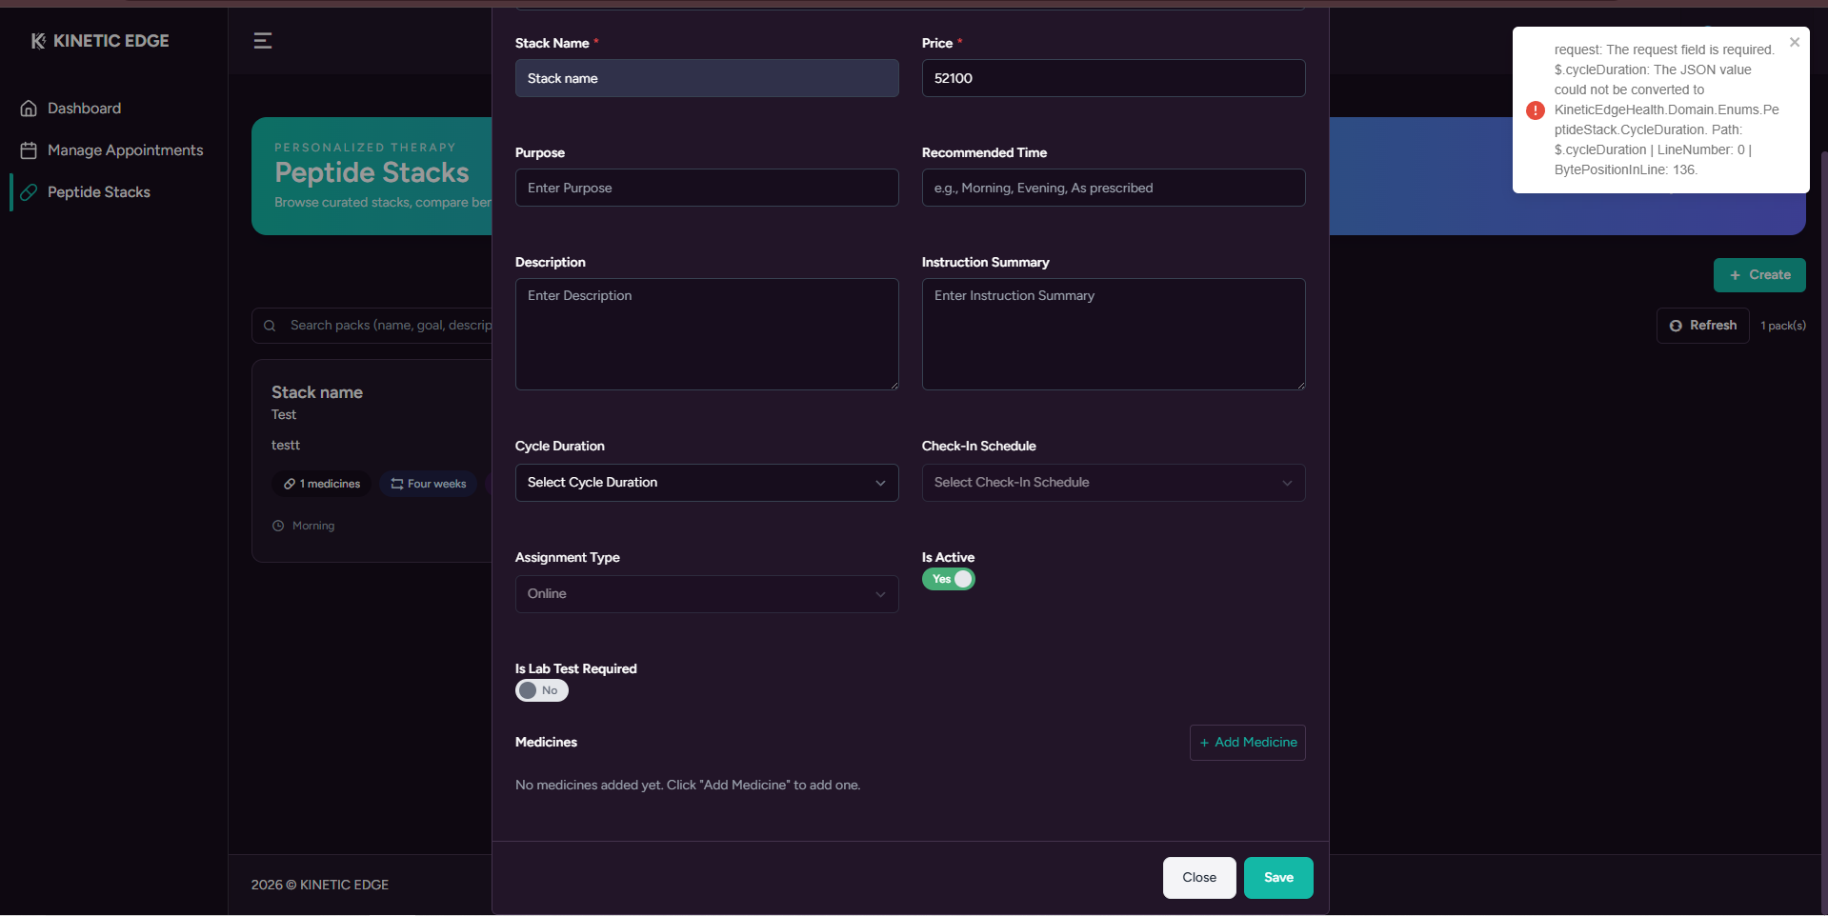Go to Dashboard in the sidebar
This screenshot has height=916, width=1828.
click(84, 109)
